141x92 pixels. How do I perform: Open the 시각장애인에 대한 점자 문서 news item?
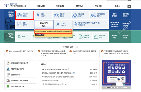click(58, 77)
